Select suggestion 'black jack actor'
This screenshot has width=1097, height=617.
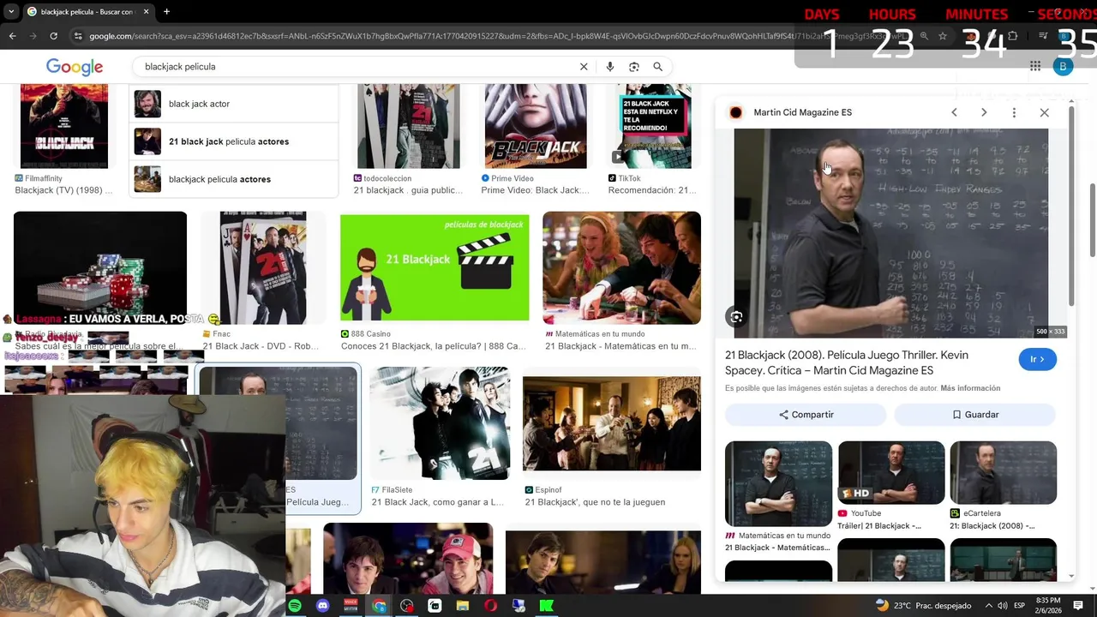click(235, 104)
